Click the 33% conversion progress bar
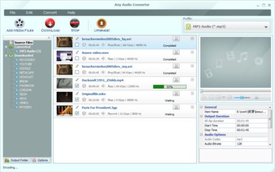The width and height of the screenshot is (275, 172). (169, 86)
